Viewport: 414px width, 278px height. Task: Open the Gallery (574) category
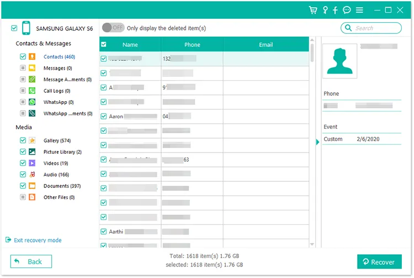[x=57, y=140]
